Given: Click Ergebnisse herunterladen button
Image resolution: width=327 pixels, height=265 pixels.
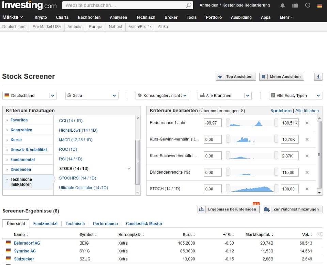Looking at the screenshot, I should click(x=228, y=209).
